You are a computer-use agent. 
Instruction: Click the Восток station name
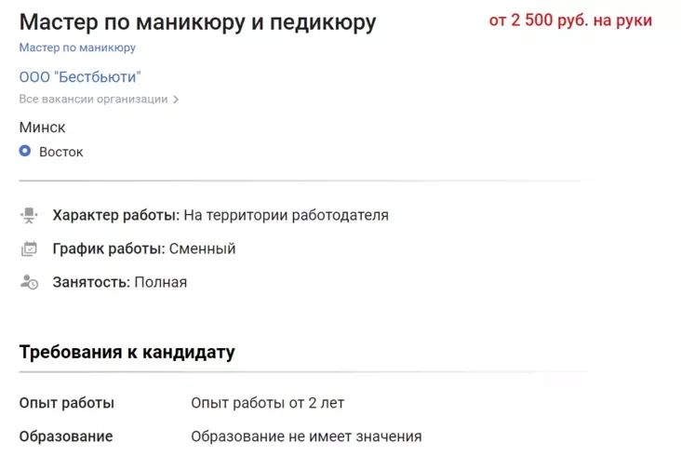[61, 152]
